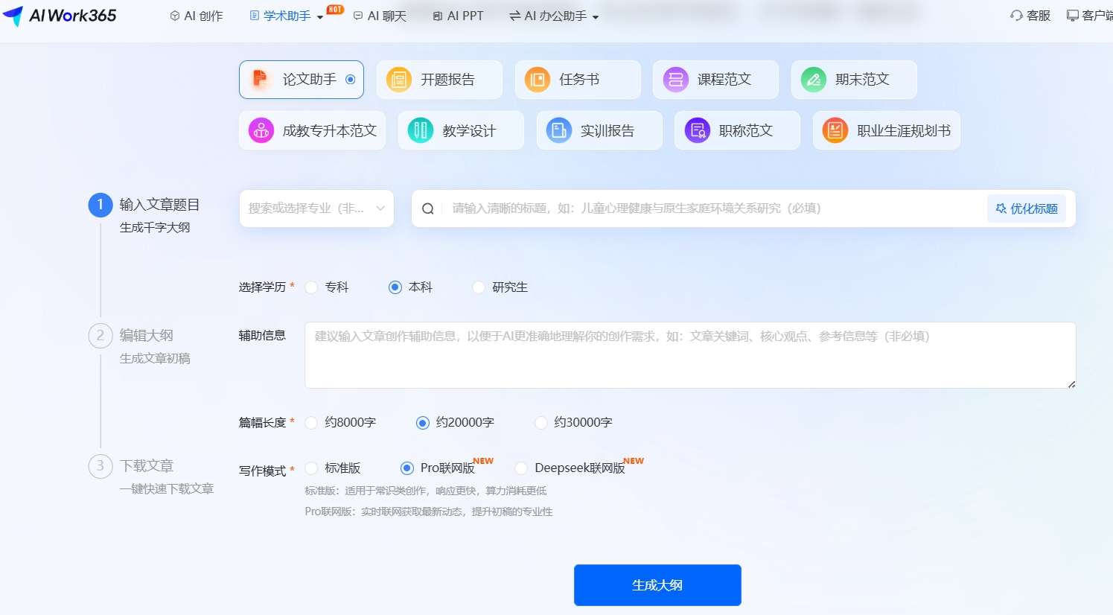Click the 职业生涯规划书 orange icon
Screen dimensions: 1113x615
coord(835,130)
